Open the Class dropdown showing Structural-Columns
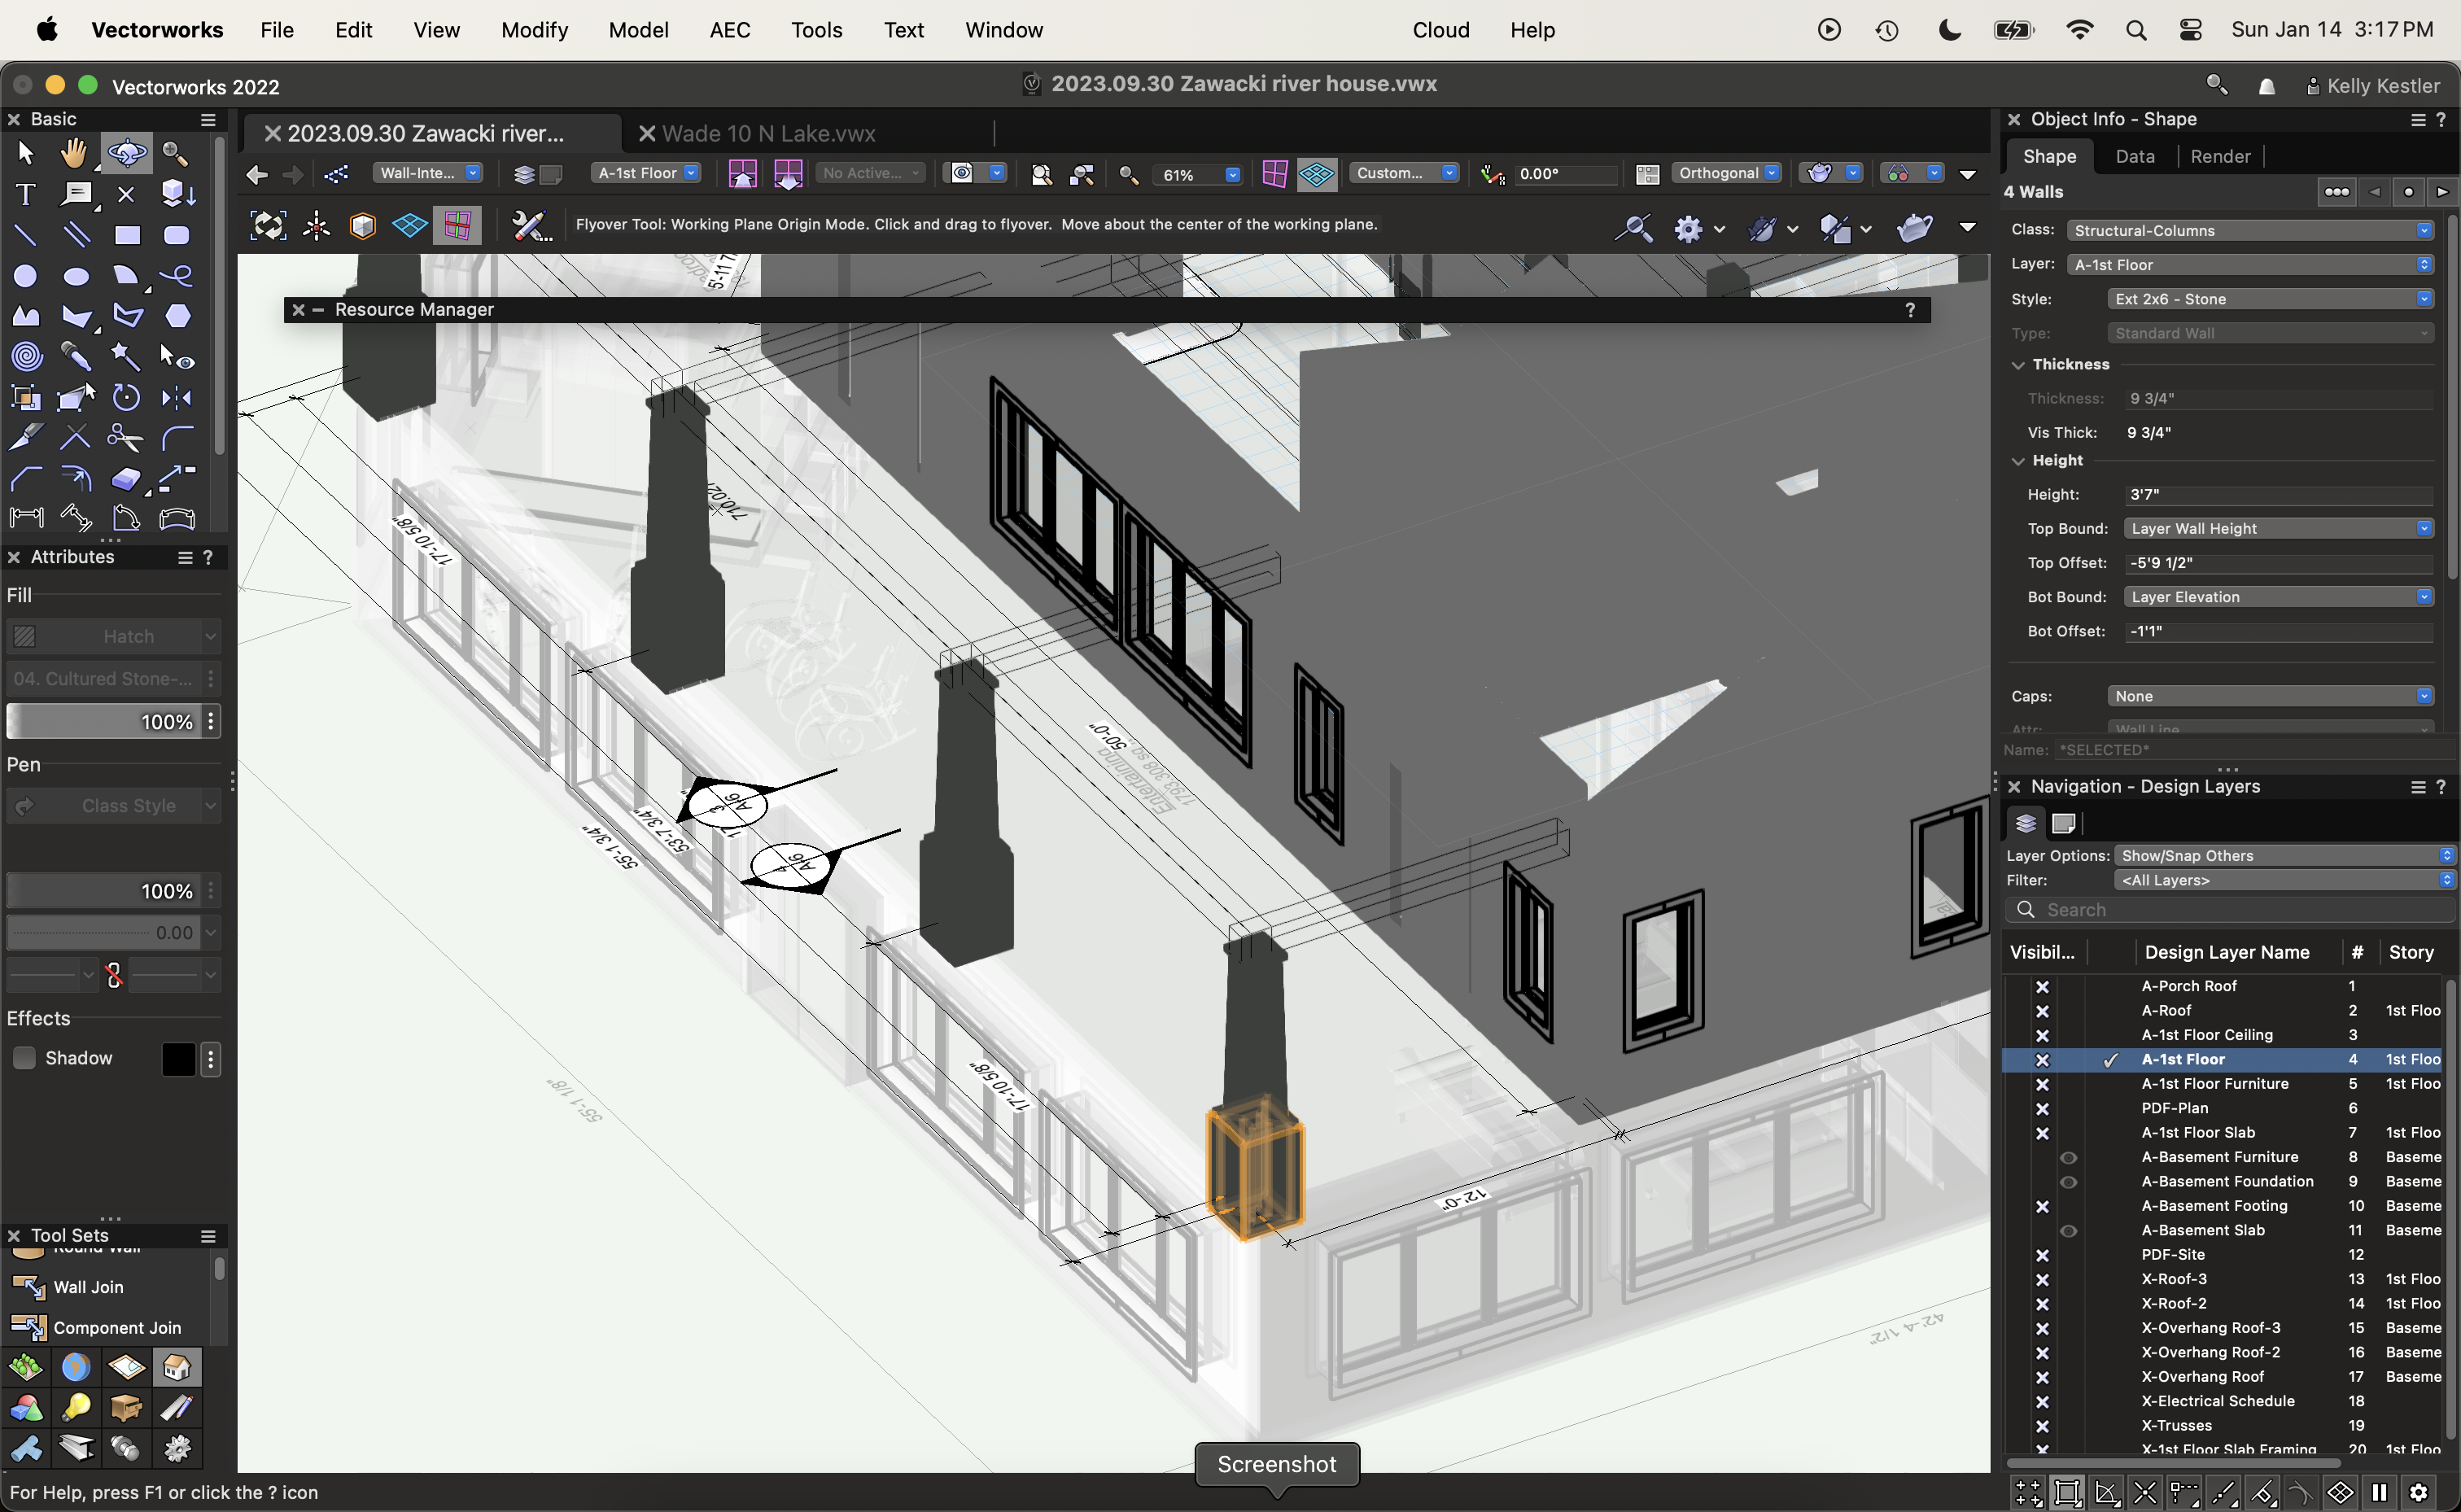 pyautogui.click(x=2249, y=229)
